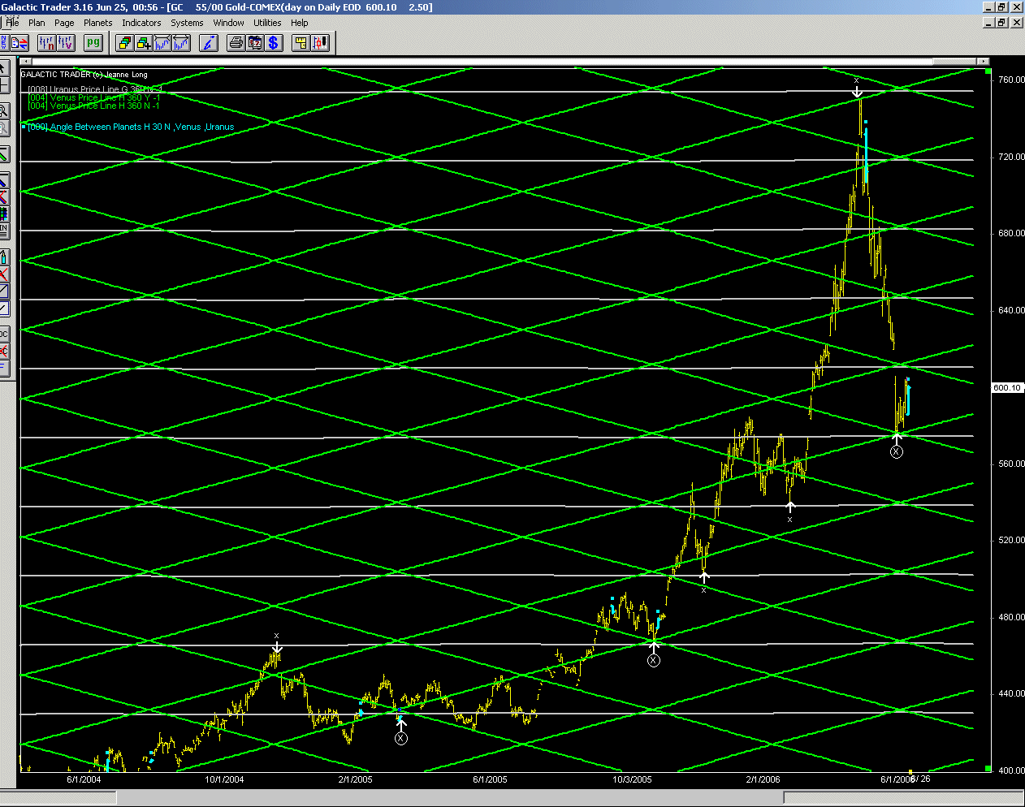
Task: Click the bar chart 'n' toolbar icon
Action: [x=47, y=42]
